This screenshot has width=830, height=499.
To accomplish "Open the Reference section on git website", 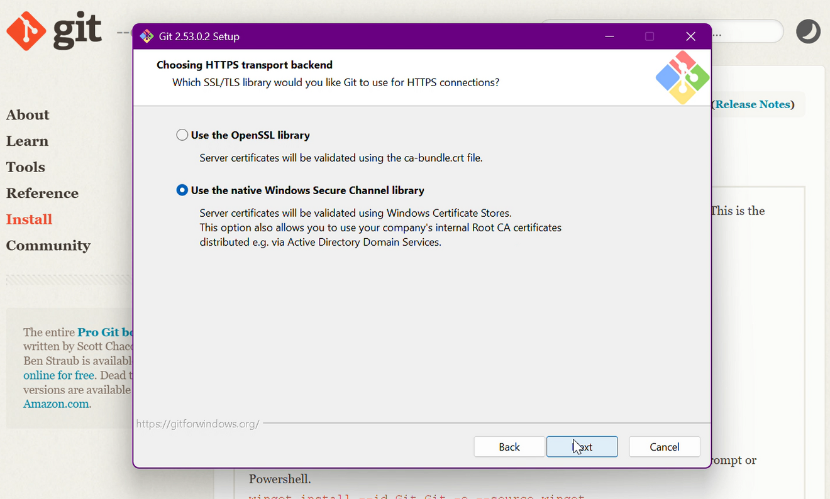I will point(42,194).
